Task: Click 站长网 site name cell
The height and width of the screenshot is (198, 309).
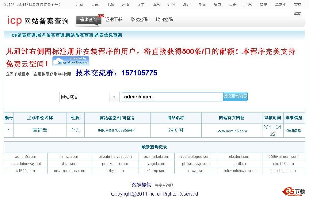Action: pos(176,130)
